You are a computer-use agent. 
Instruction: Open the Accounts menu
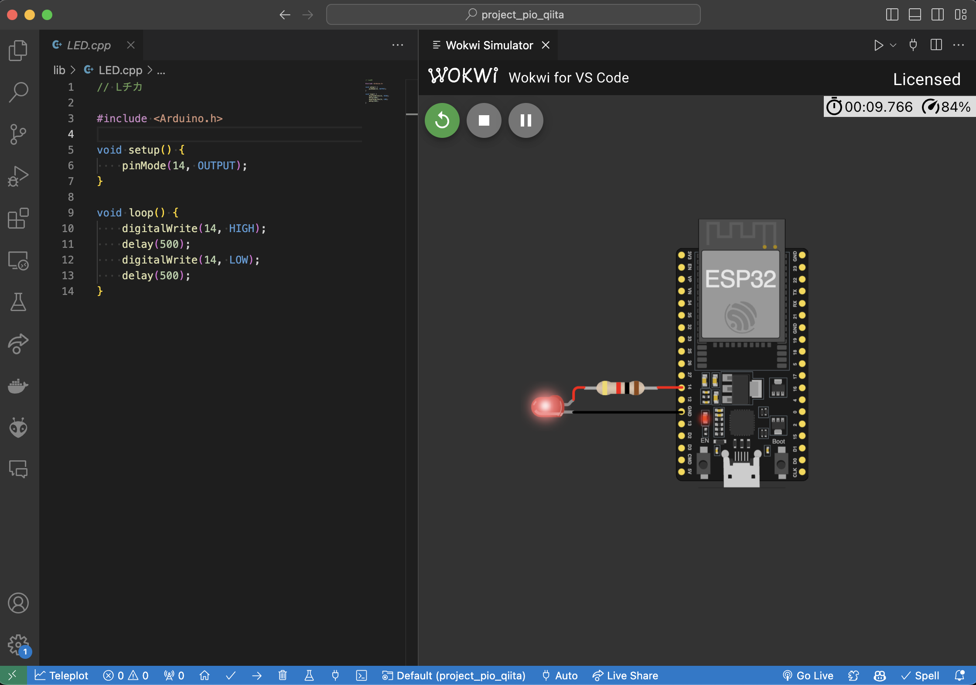[x=18, y=603]
